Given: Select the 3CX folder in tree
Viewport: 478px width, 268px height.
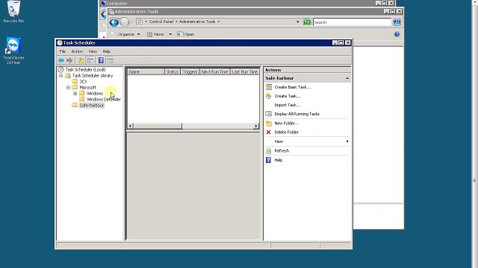Looking at the screenshot, I should click(x=83, y=81).
